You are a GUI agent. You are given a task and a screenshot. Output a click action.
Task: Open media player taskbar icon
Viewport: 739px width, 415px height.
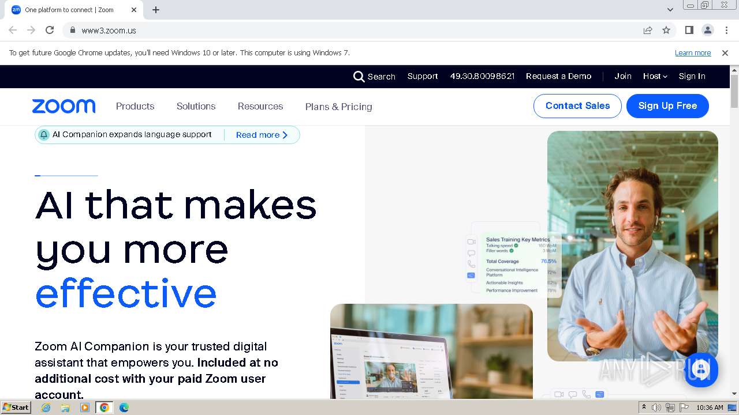(x=85, y=408)
